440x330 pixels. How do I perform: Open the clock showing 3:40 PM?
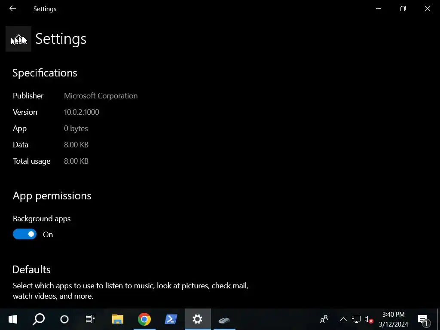[x=394, y=319]
